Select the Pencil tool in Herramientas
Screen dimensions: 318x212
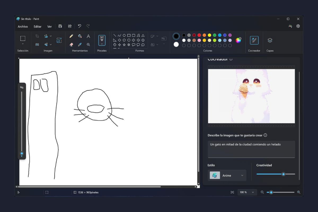click(71, 36)
